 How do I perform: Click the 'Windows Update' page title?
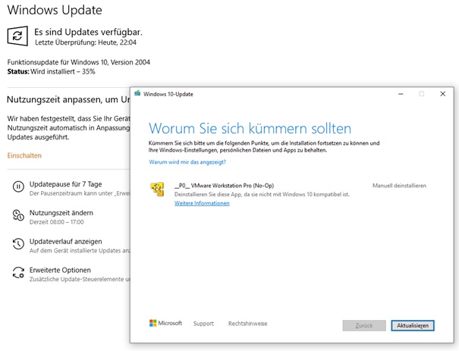pos(55,11)
